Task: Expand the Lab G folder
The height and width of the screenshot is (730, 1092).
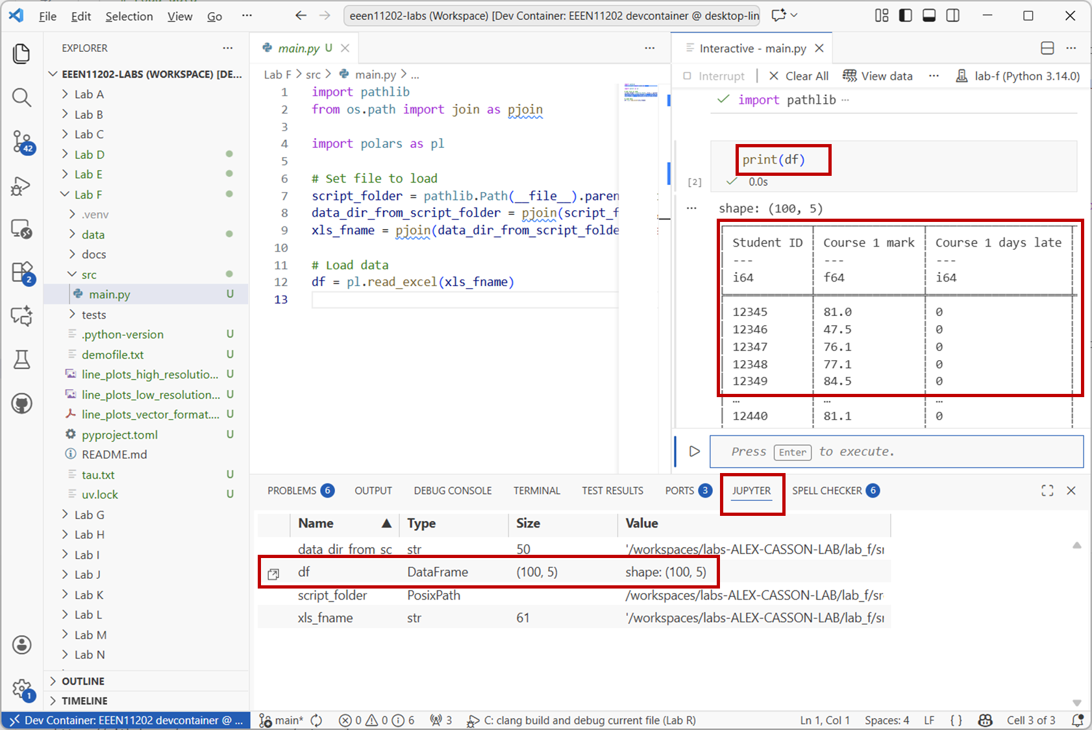Action: point(89,515)
